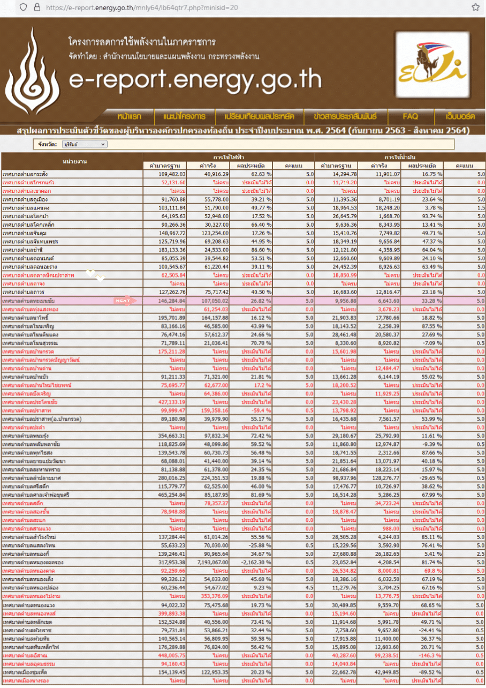Click the row เทศบาลเมืองนางรอง

[243, 680]
